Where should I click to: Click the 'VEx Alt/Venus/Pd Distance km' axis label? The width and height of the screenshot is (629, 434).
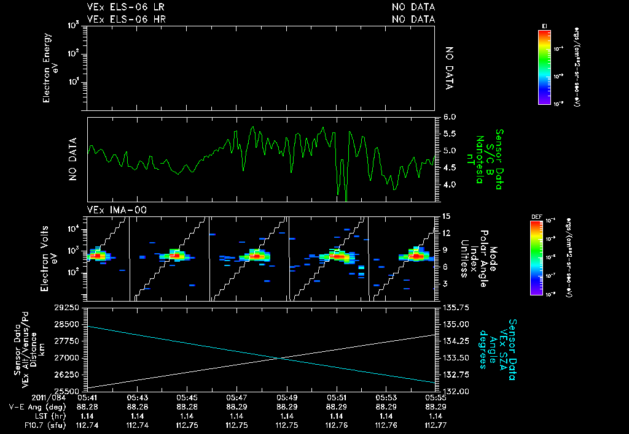pyautogui.click(x=29, y=349)
